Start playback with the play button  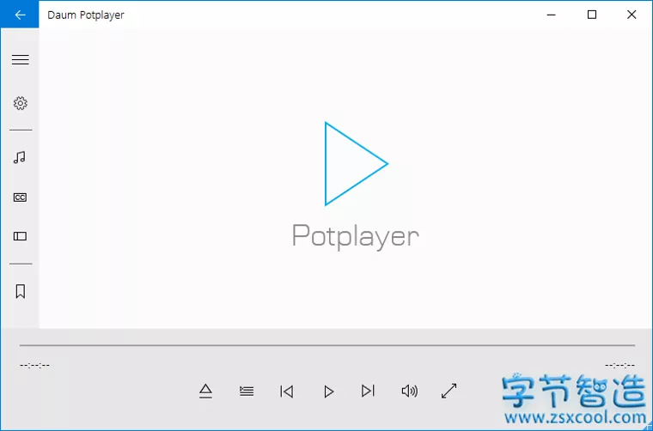pos(328,392)
